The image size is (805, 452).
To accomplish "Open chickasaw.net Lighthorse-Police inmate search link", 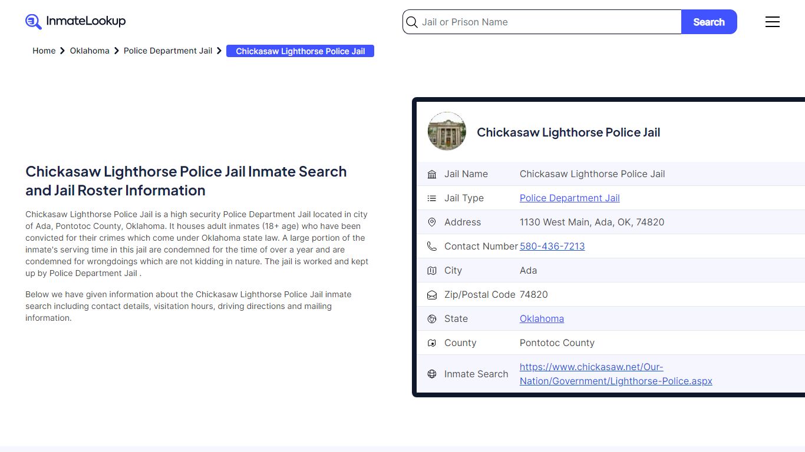I will [x=616, y=374].
